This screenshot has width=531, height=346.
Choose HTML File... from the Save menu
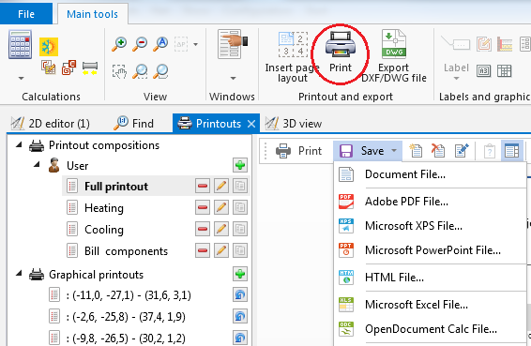pos(430,278)
